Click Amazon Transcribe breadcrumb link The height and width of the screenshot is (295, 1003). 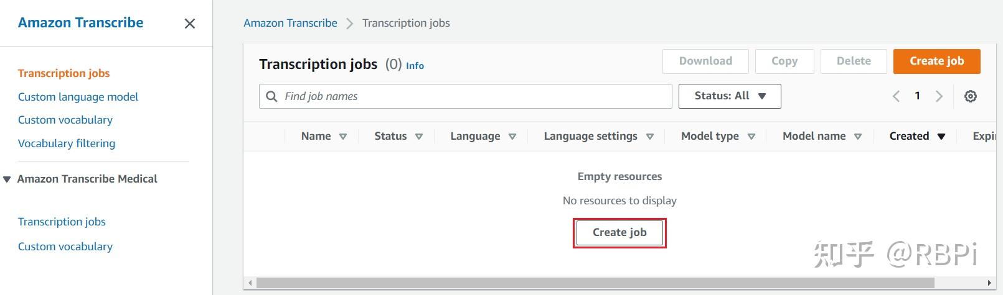(x=290, y=23)
